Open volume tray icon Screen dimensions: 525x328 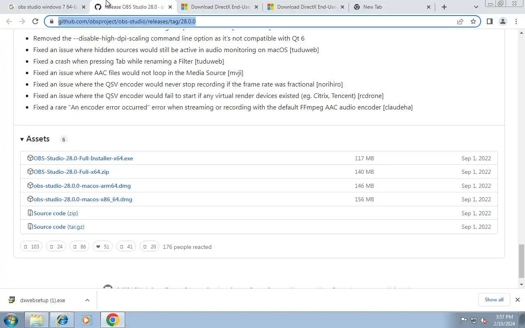(x=484, y=320)
